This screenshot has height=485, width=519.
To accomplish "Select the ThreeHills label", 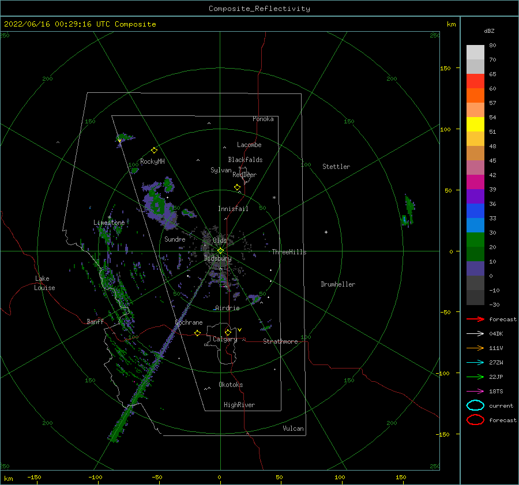I will coord(289,252).
